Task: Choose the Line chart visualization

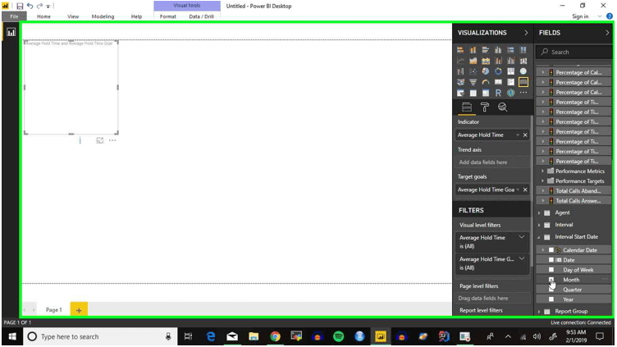Action: (460, 61)
